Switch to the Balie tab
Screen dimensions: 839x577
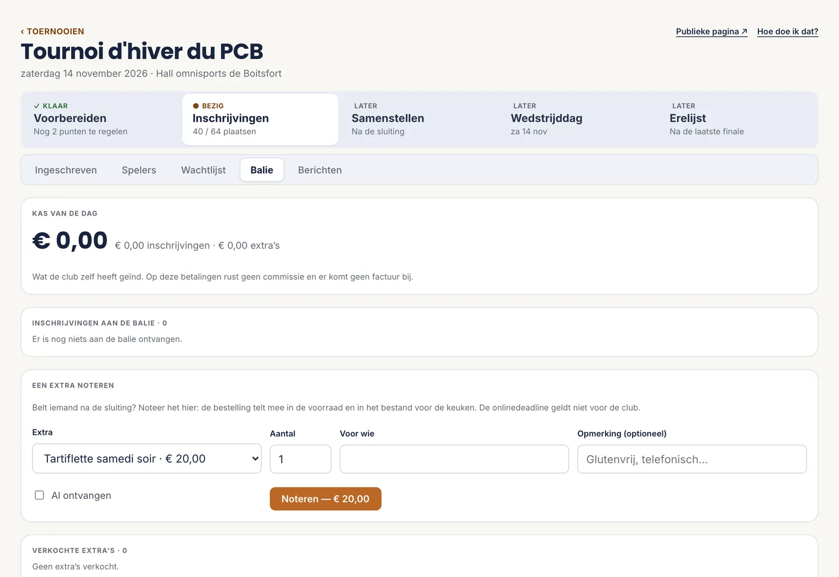point(262,170)
